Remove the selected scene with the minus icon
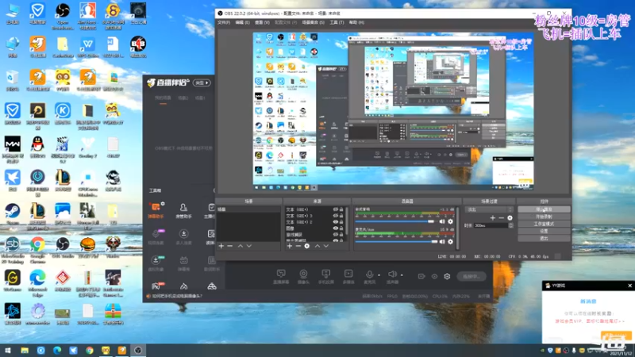The height and width of the screenshot is (357, 635). click(x=230, y=246)
